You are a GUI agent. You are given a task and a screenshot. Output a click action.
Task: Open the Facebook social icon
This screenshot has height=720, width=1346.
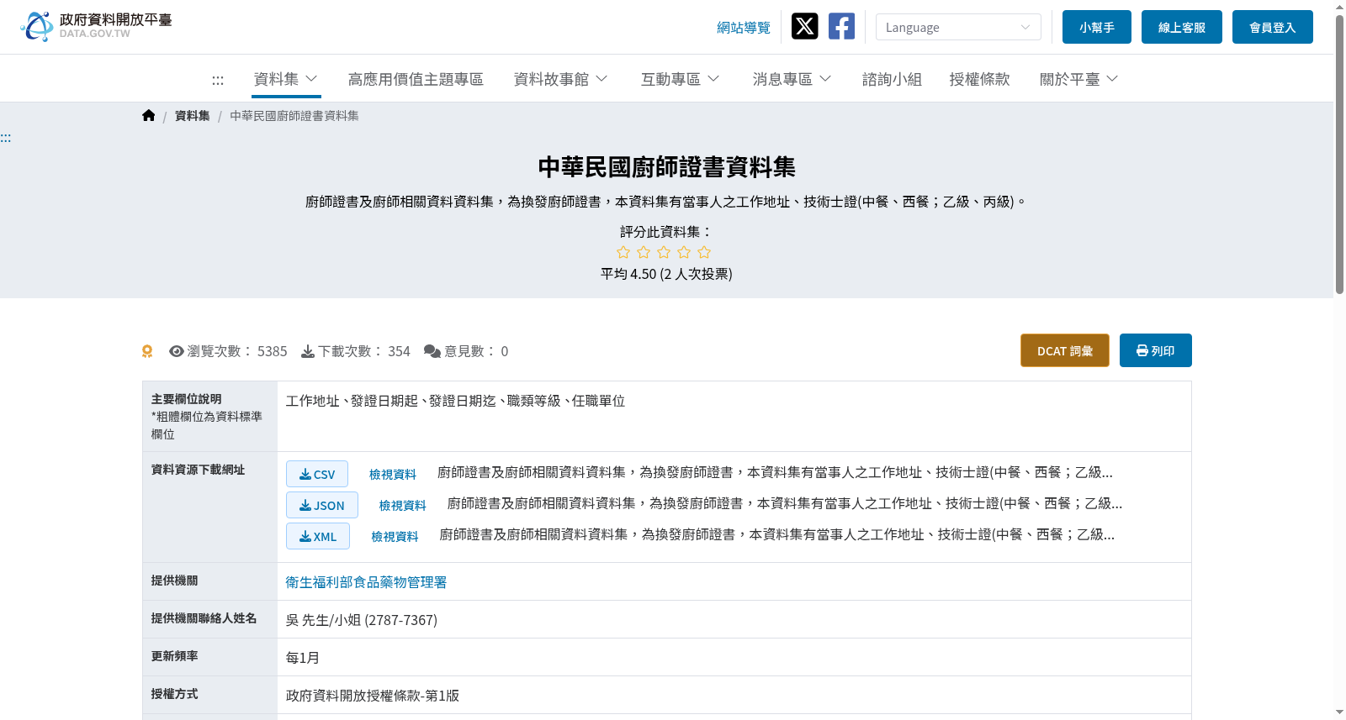pos(841,26)
